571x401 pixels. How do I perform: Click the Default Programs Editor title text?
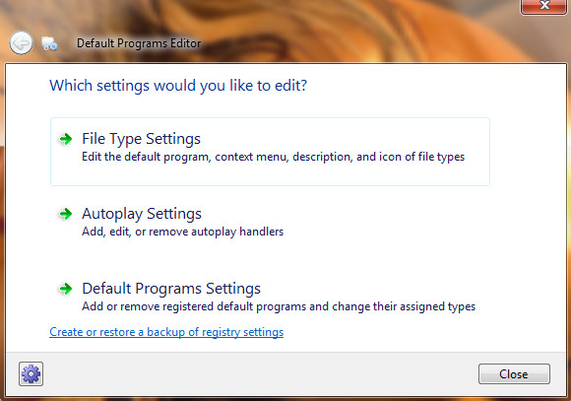coord(139,43)
